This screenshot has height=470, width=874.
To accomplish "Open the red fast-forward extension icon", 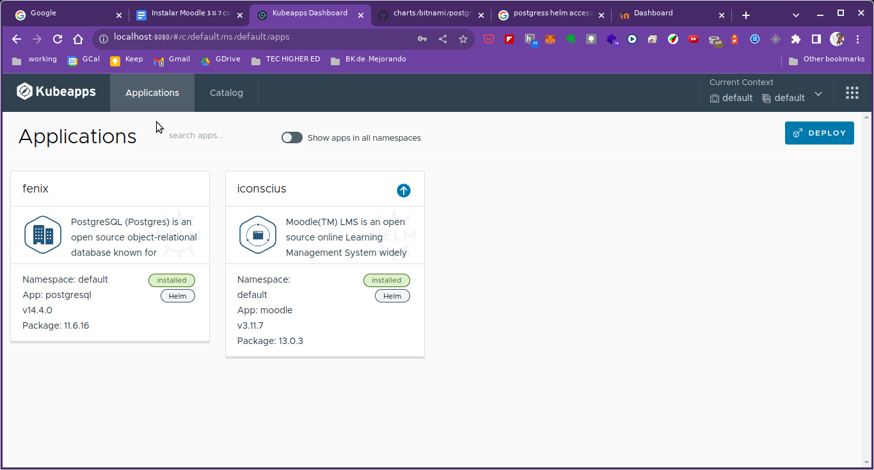I will [x=694, y=39].
